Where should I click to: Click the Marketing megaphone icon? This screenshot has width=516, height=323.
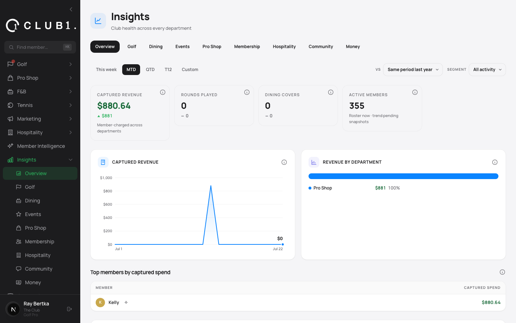[10, 119]
